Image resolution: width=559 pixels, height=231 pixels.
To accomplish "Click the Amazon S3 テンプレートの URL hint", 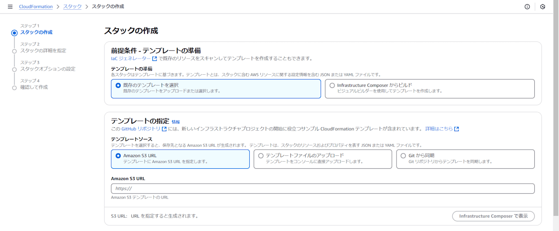I will (140, 197).
